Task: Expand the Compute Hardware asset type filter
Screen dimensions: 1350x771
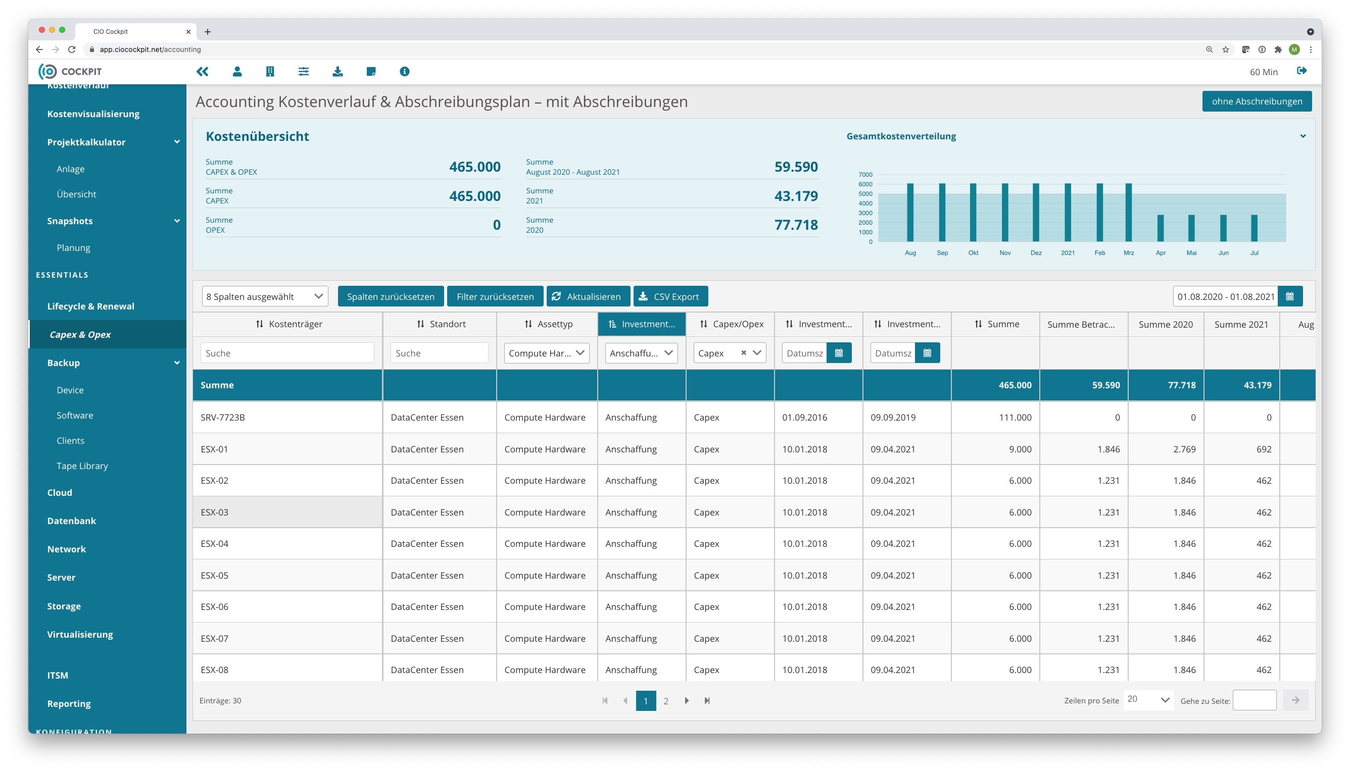Action: click(x=546, y=352)
